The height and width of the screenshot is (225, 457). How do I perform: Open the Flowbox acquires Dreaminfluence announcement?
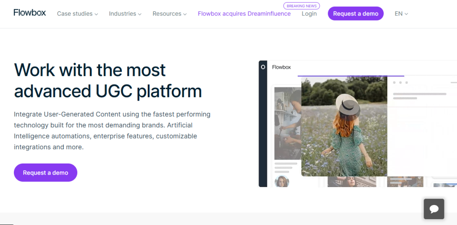[244, 14]
